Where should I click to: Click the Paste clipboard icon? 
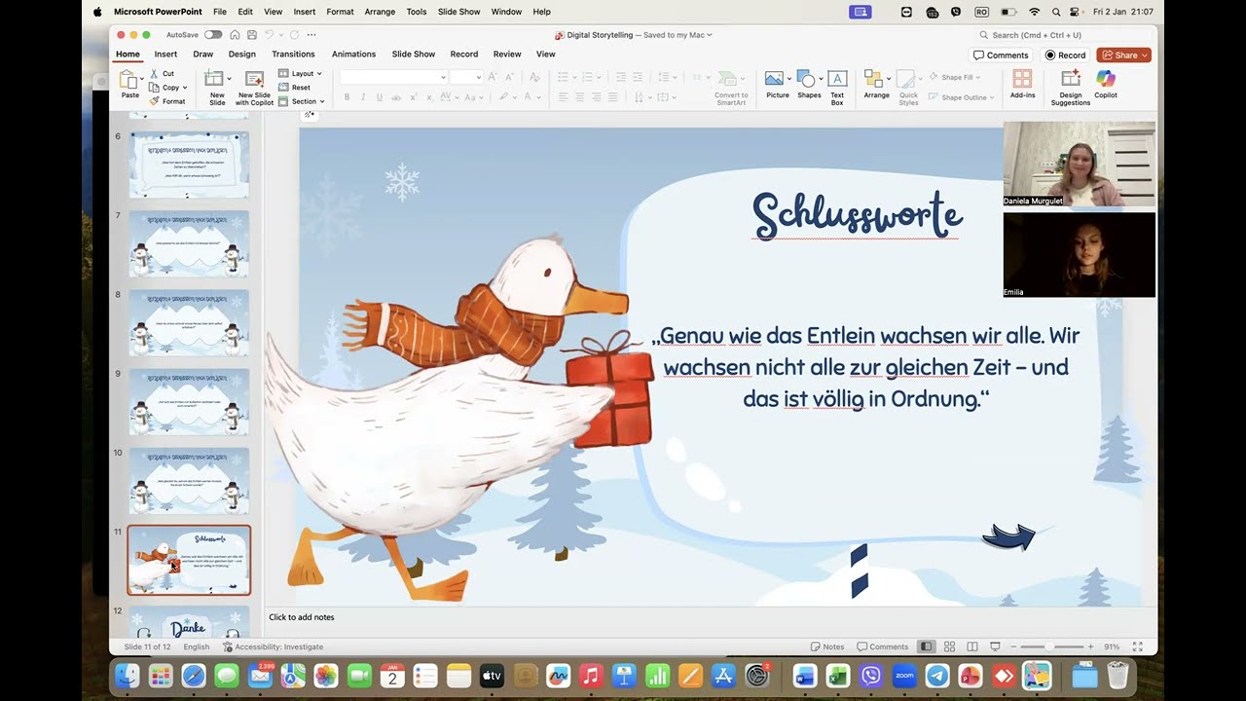tap(128, 80)
